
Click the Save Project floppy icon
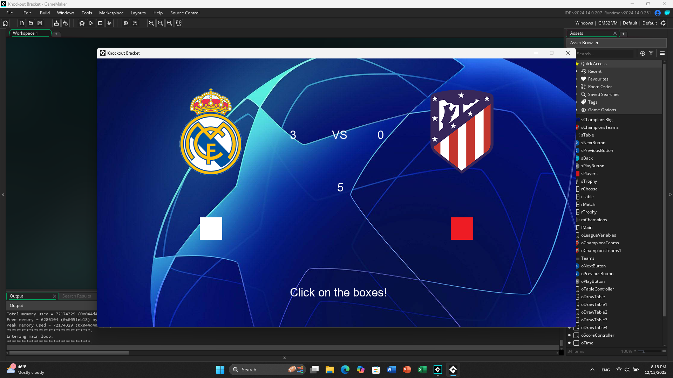pyautogui.click(x=40, y=23)
